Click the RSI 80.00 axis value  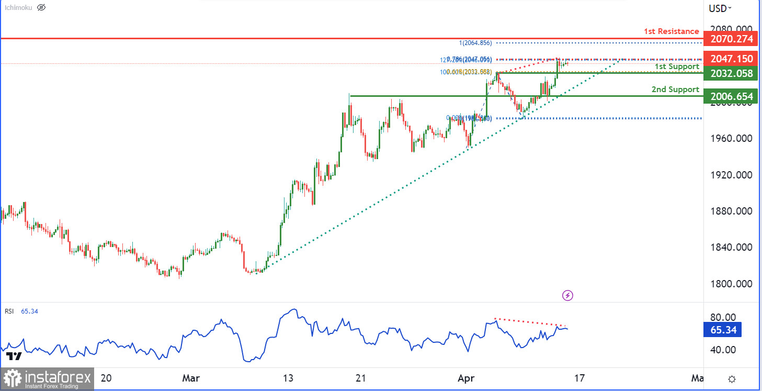pos(724,317)
